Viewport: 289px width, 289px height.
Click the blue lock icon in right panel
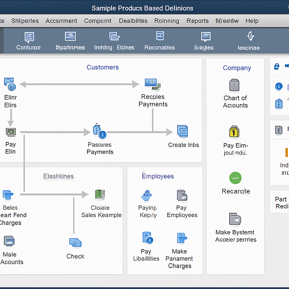point(277,66)
